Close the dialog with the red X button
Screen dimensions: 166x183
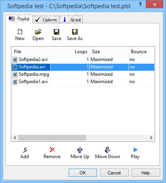(x=154, y=4)
